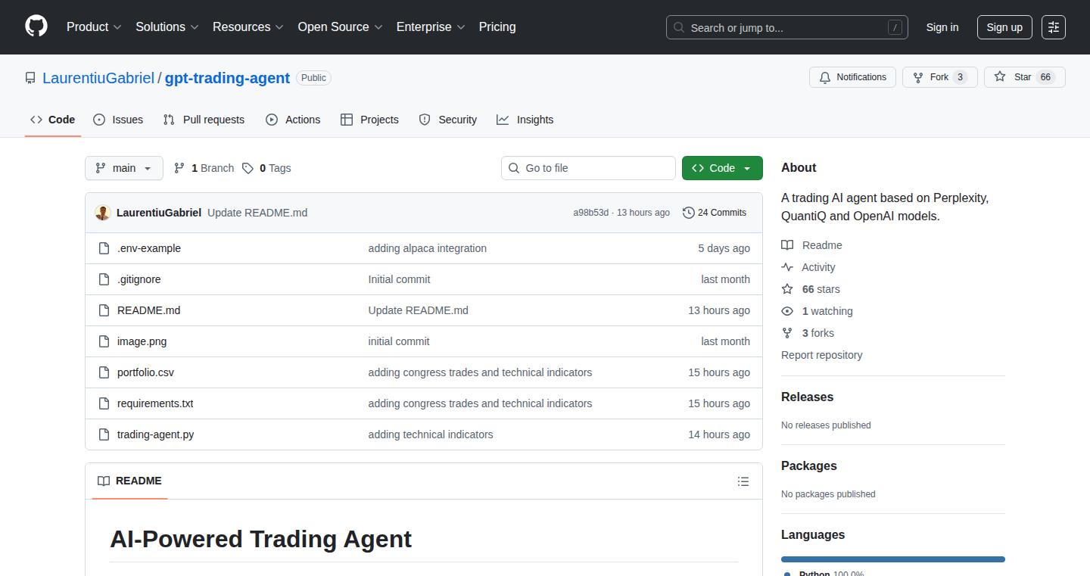Click the Notifications button
The image size is (1090, 576).
pyautogui.click(x=853, y=77)
